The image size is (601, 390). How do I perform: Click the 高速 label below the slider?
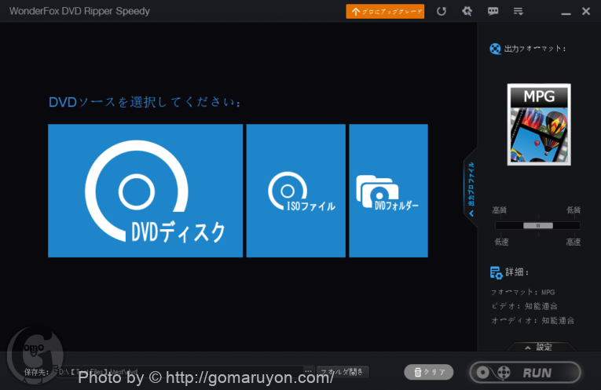(574, 242)
